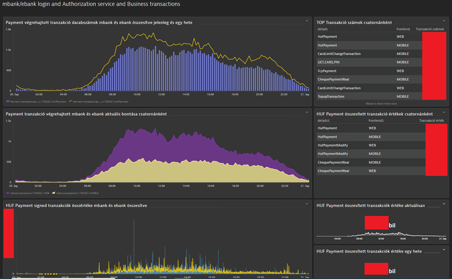Click the sparkline in értéke aktuálisan tile
This screenshot has width=452, height=279.
click(x=381, y=235)
